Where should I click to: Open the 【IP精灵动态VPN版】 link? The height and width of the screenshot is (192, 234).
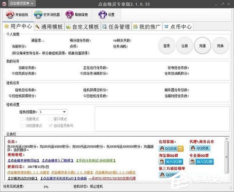click(23, 178)
